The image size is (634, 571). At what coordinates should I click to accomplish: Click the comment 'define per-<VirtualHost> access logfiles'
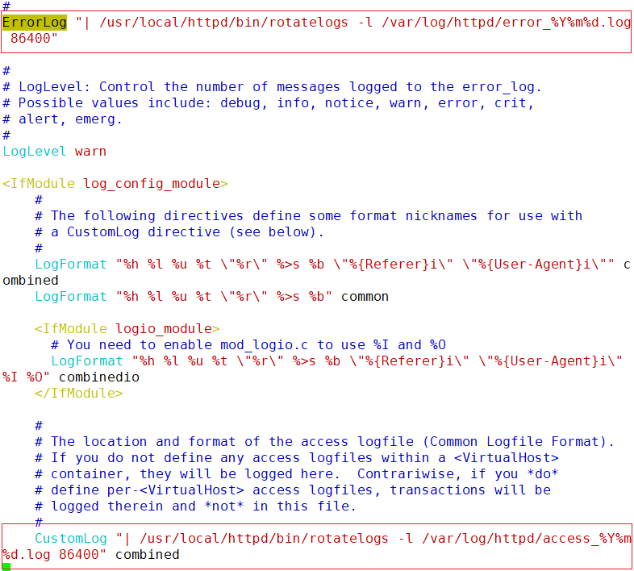pos(293,490)
